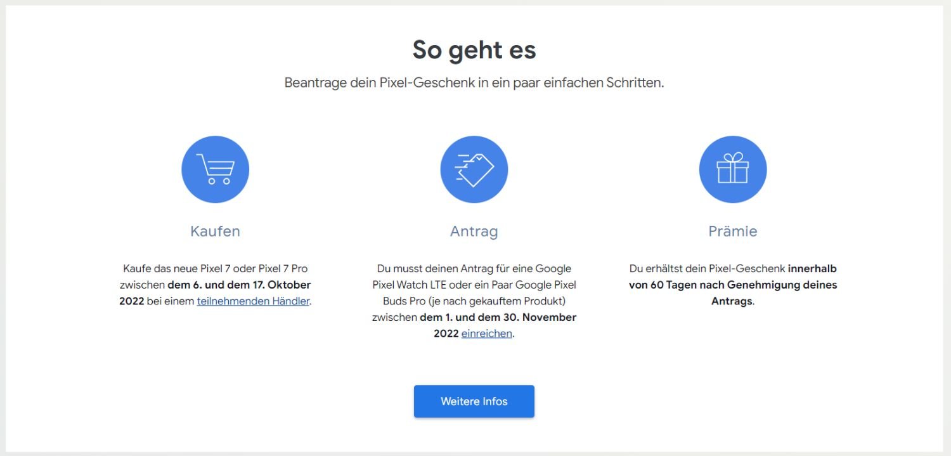Click the shopping cart icon
Image resolution: width=951 pixels, height=456 pixels.
(x=215, y=169)
